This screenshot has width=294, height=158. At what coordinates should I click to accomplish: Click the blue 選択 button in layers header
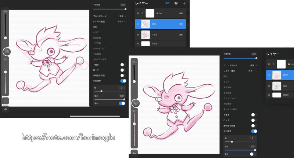click(x=168, y=3)
